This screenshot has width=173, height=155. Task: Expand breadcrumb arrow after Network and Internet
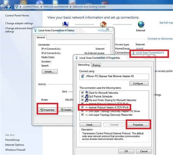(70, 7)
